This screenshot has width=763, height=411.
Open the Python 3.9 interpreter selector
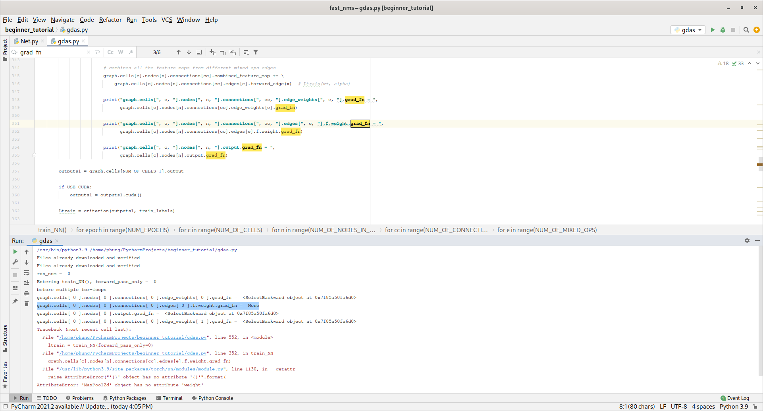[734, 406]
